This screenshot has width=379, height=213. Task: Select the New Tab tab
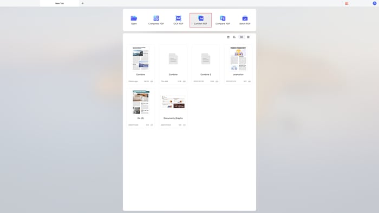[x=60, y=3]
